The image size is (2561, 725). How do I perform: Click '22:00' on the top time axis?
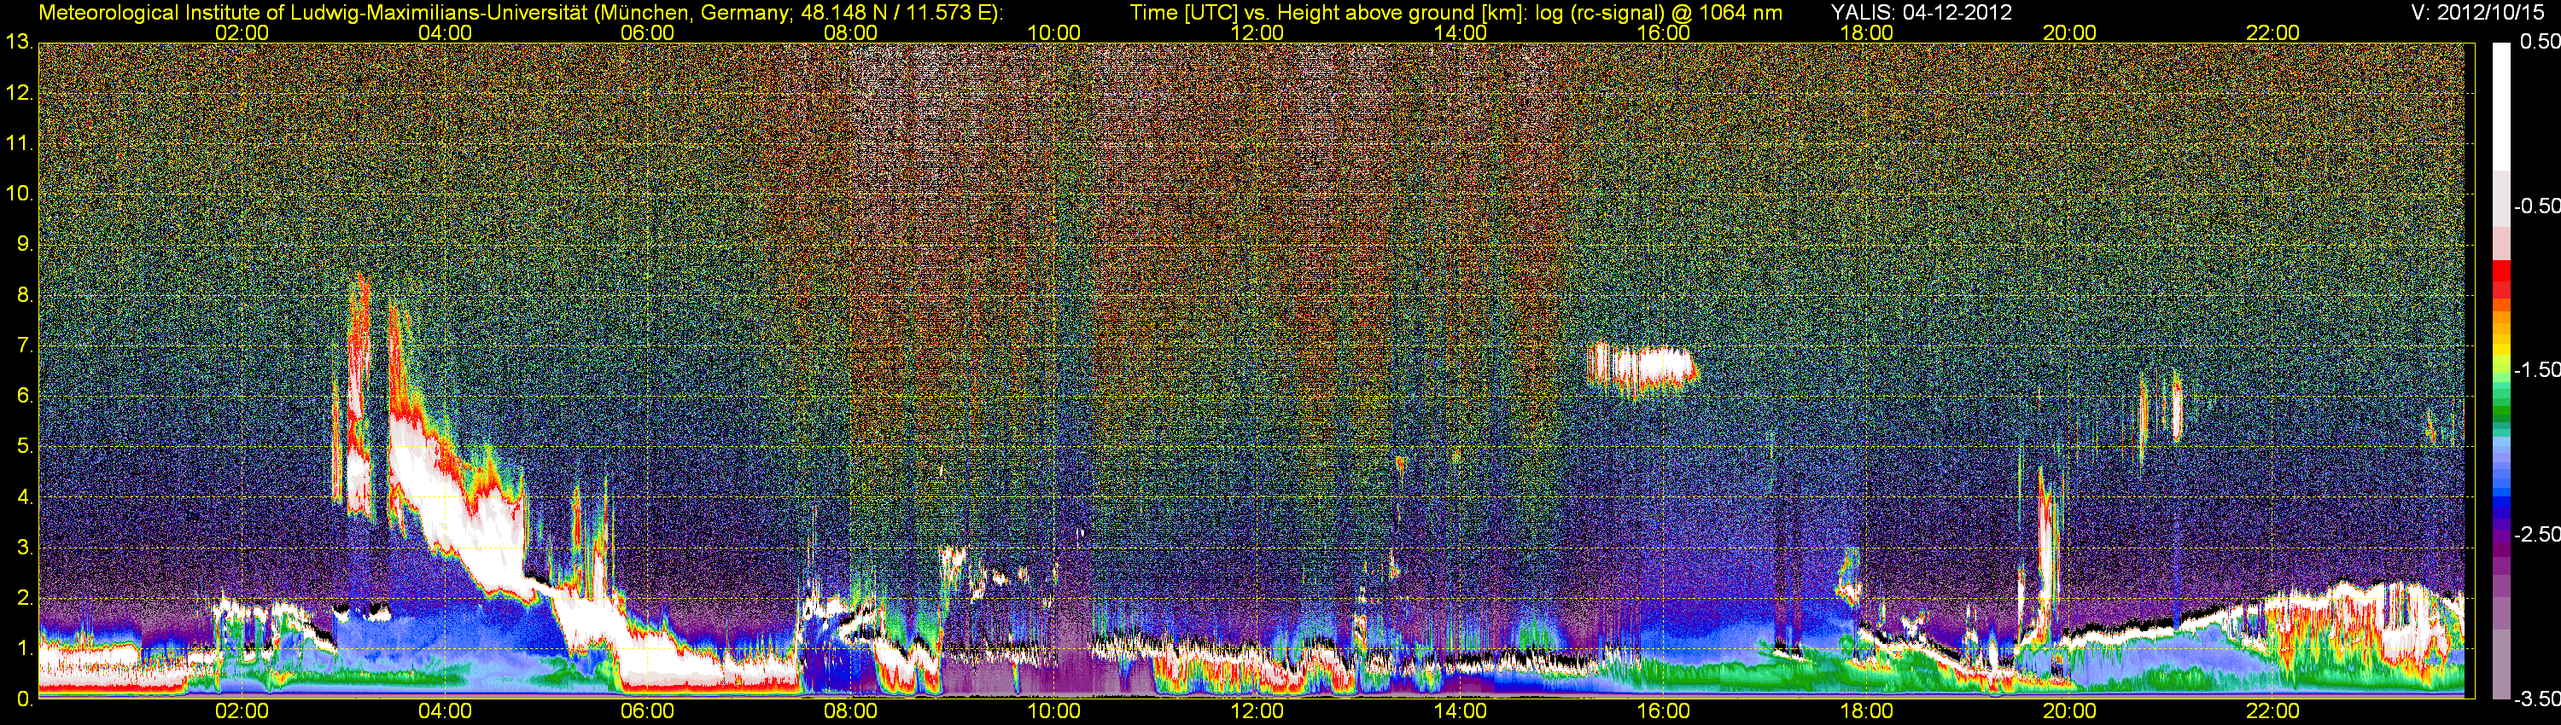point(2272,32)
